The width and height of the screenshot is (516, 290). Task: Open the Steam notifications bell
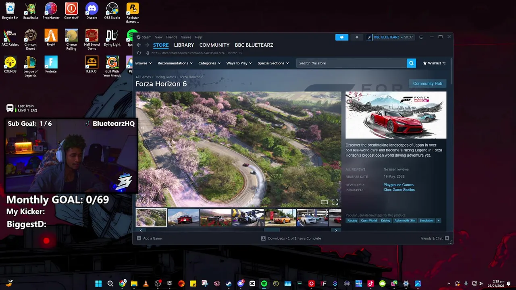[x=357, y=37]
